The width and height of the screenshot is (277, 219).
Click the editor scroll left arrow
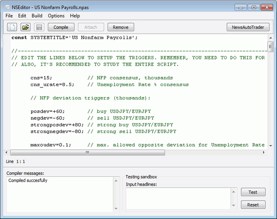[x=7, y=152]
